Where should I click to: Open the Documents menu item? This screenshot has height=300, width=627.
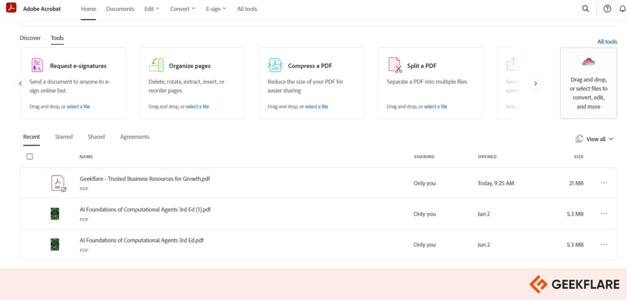120,9
